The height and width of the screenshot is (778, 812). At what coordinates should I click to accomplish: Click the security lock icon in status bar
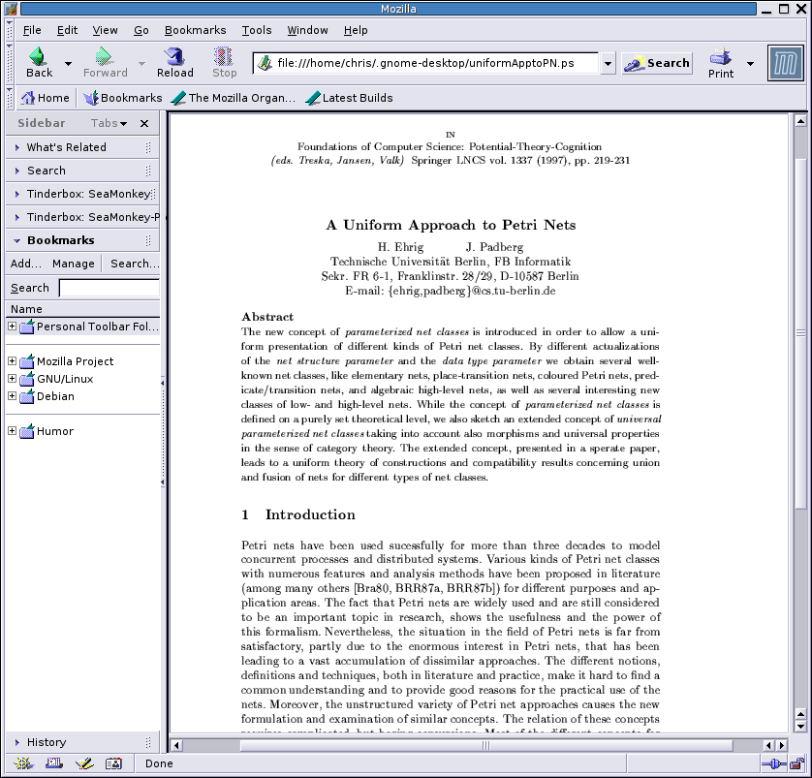pos(796,763)
